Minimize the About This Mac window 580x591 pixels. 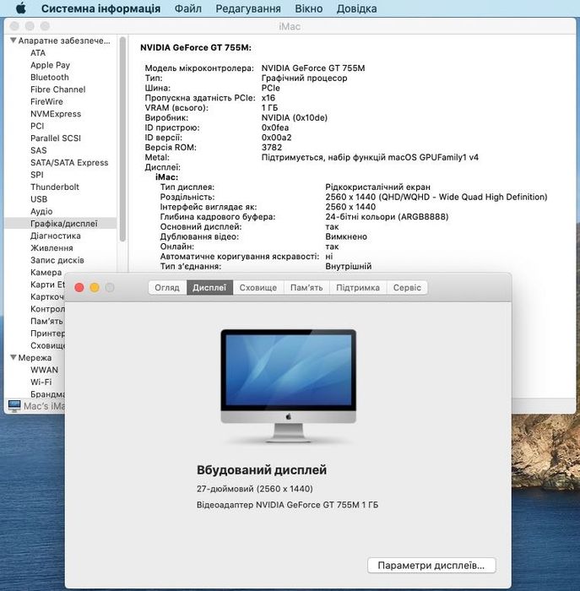tap(95, 288)
